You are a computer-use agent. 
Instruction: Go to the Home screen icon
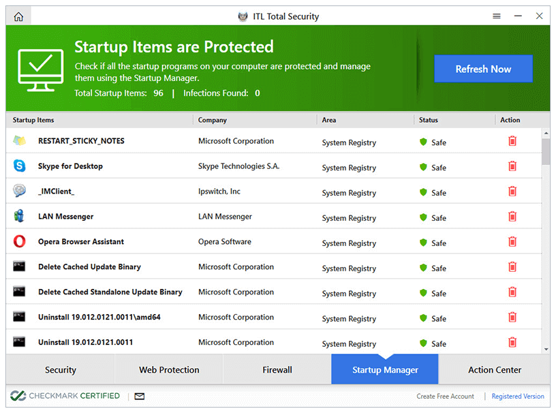[18, 16]
